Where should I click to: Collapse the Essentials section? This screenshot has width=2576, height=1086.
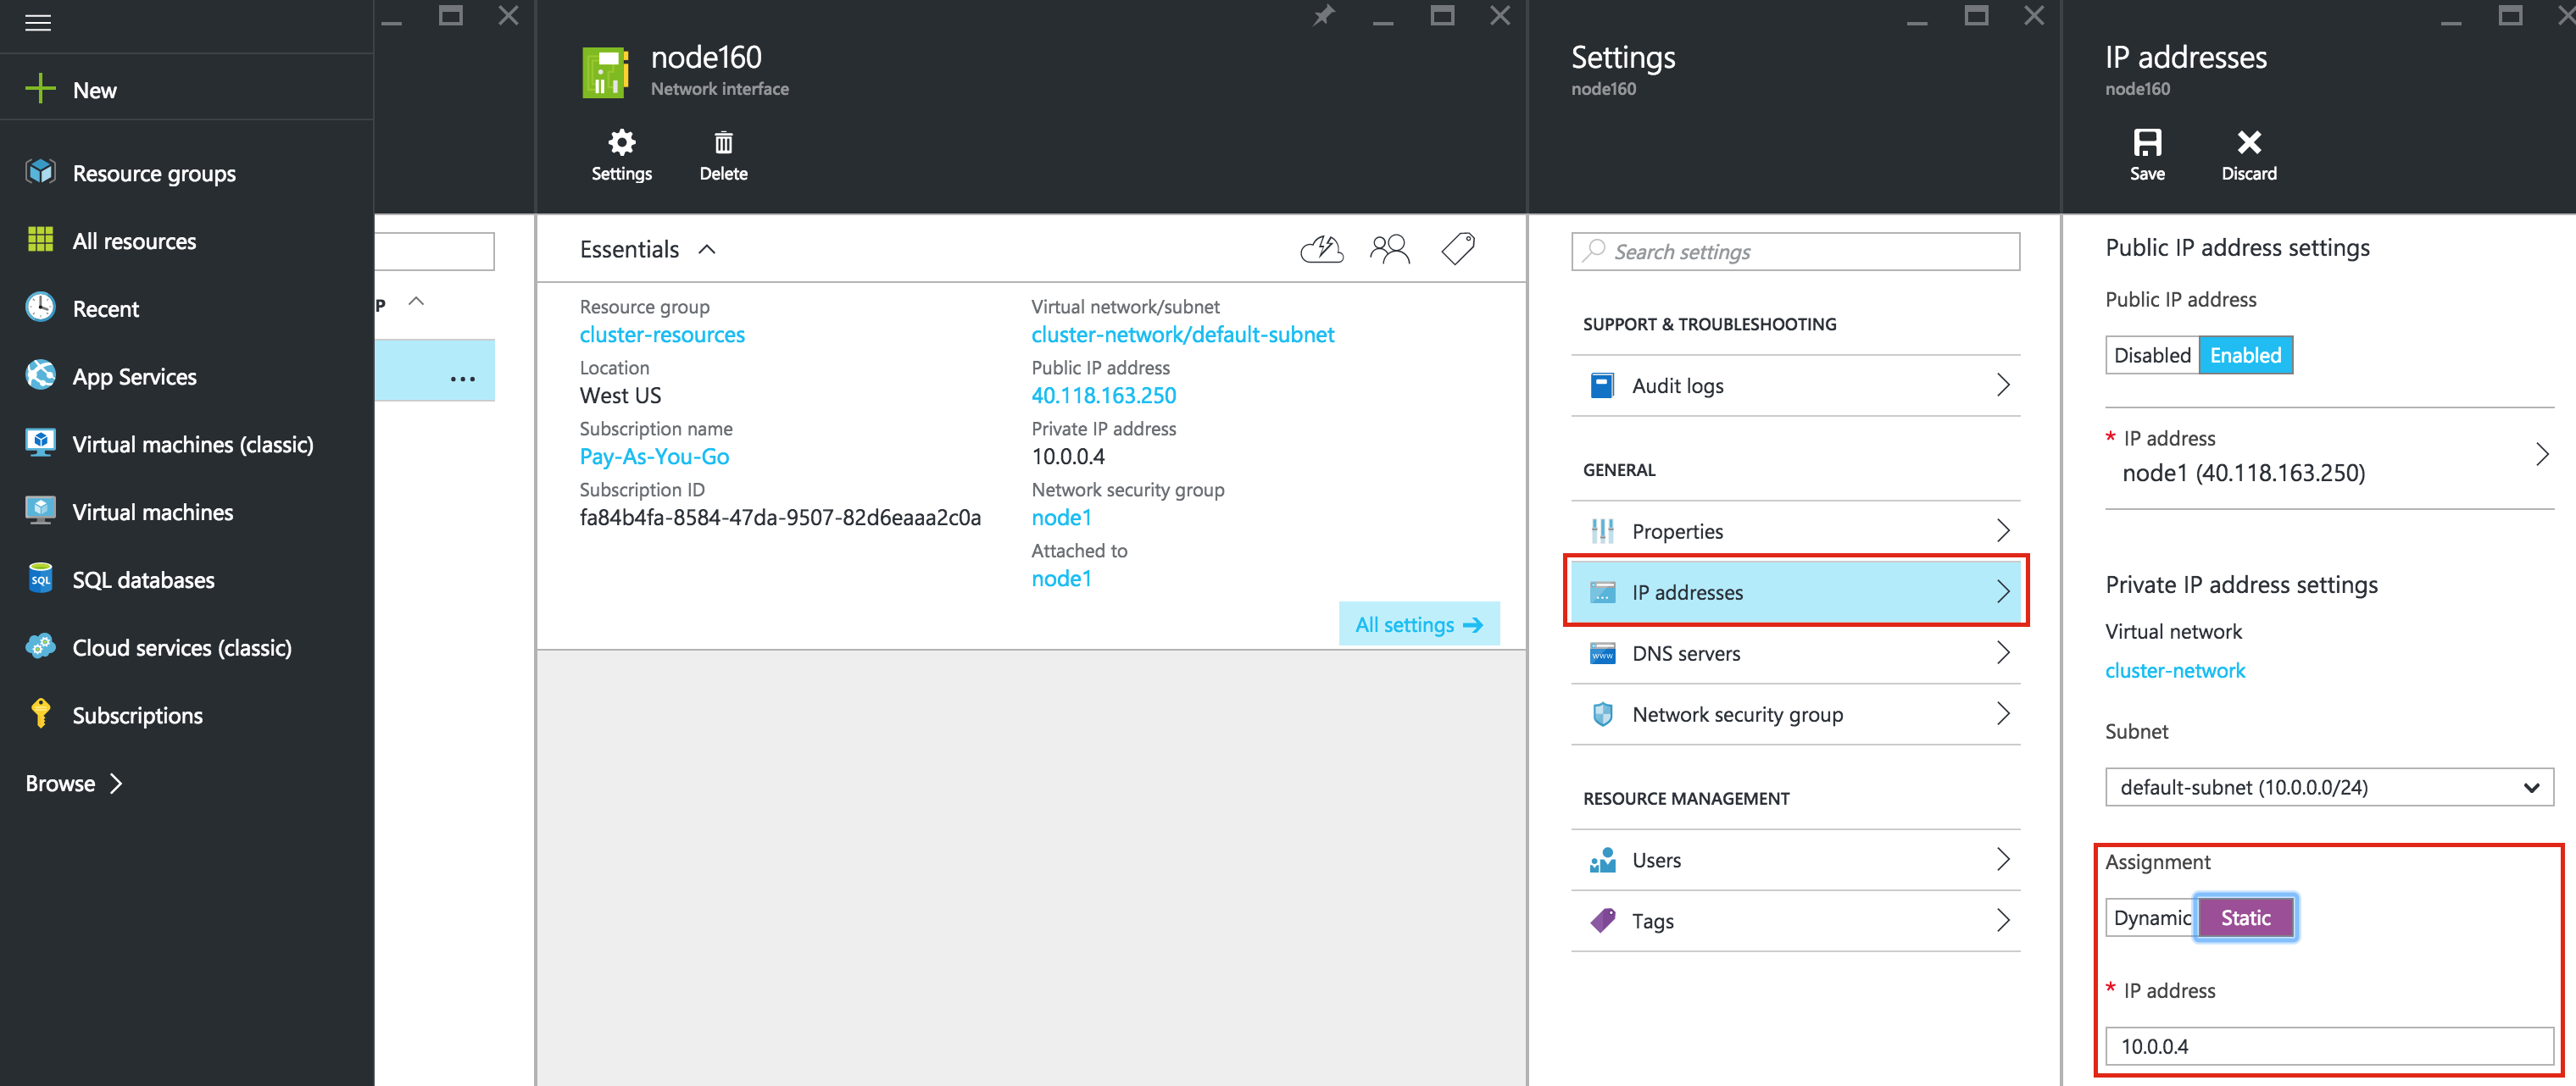707,250
